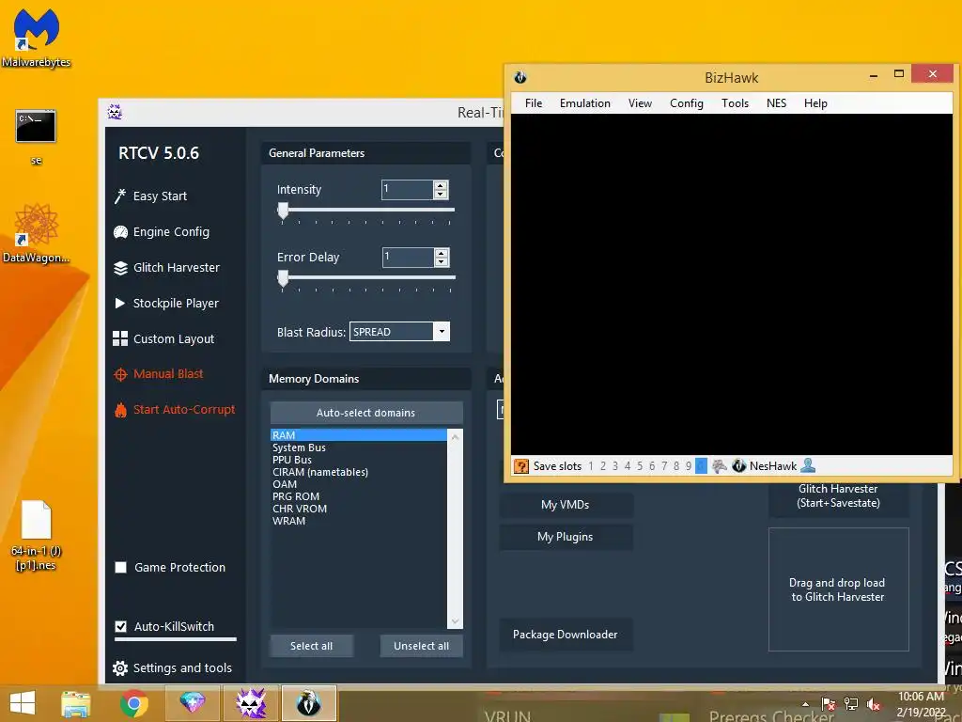Image resolution: width=962 pixels, height=722 pixels.
Task: Switch to BizHawk taskbar icon
Action: pyautogui.click(x=309, y=703)
